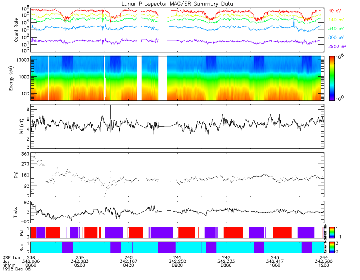Image resolution: width=360 pixels, height=280 pixels.
Task: Select the purple '2950 eV' legend label
Action: point(337,46)
